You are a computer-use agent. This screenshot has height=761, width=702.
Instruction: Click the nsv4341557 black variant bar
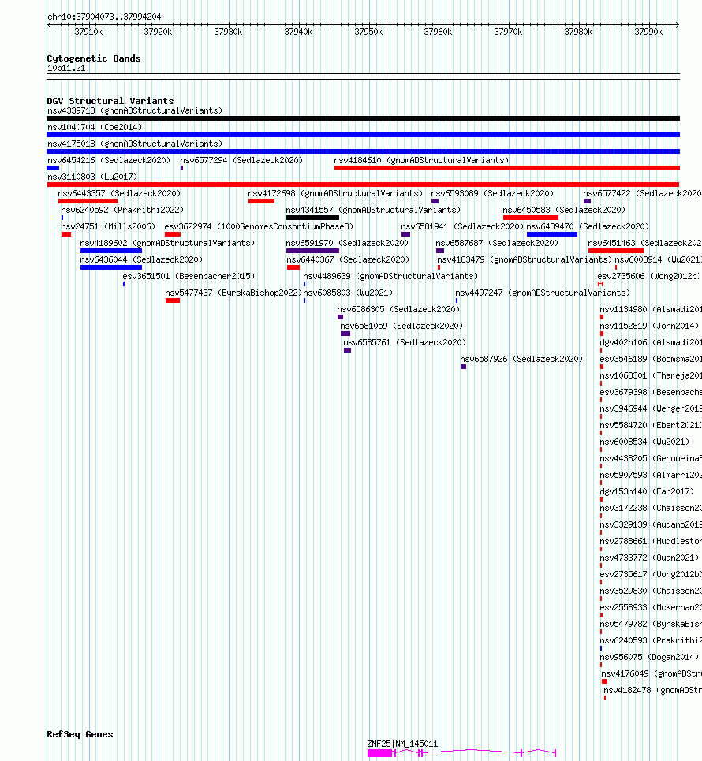[x=312, y=218]
